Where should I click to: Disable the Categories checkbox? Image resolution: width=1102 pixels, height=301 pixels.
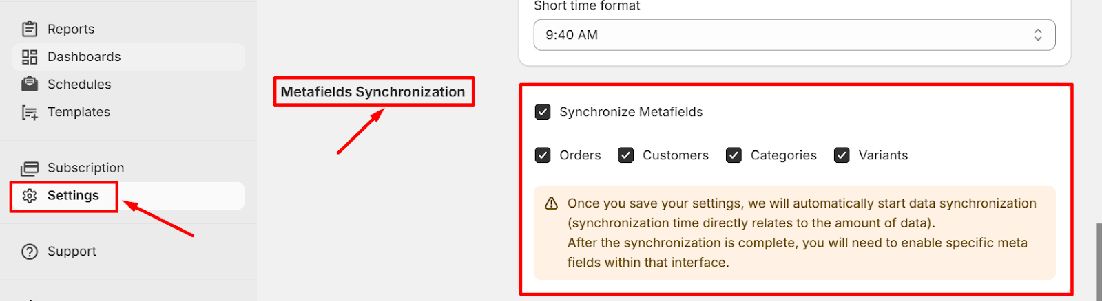pos(734,155)
